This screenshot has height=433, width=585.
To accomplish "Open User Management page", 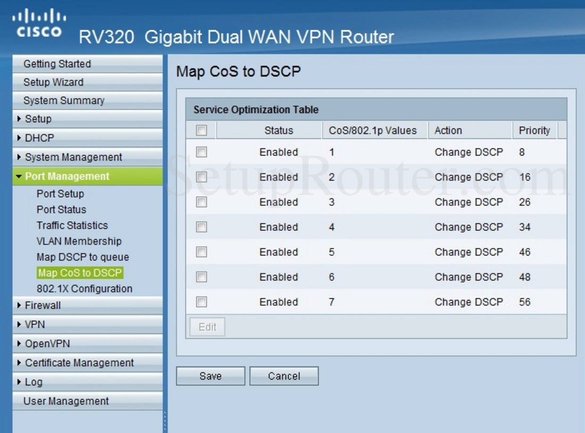I will click(x=87, y=401).
